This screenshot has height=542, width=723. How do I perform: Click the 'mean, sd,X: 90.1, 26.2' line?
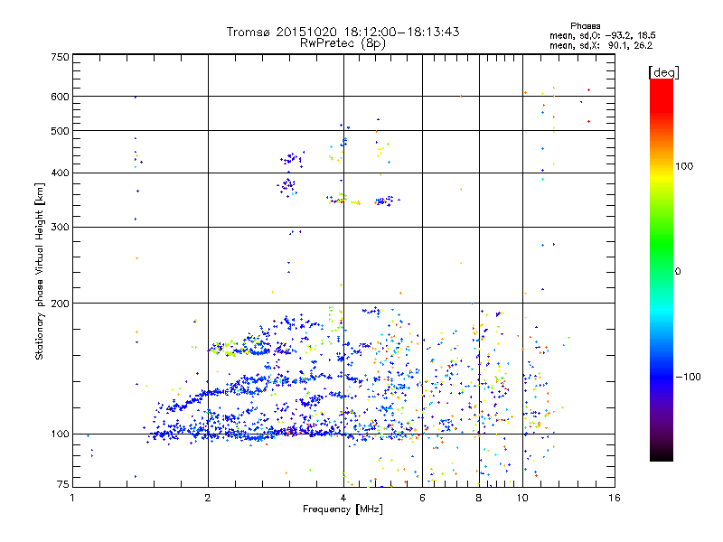(x=601, y=45)
